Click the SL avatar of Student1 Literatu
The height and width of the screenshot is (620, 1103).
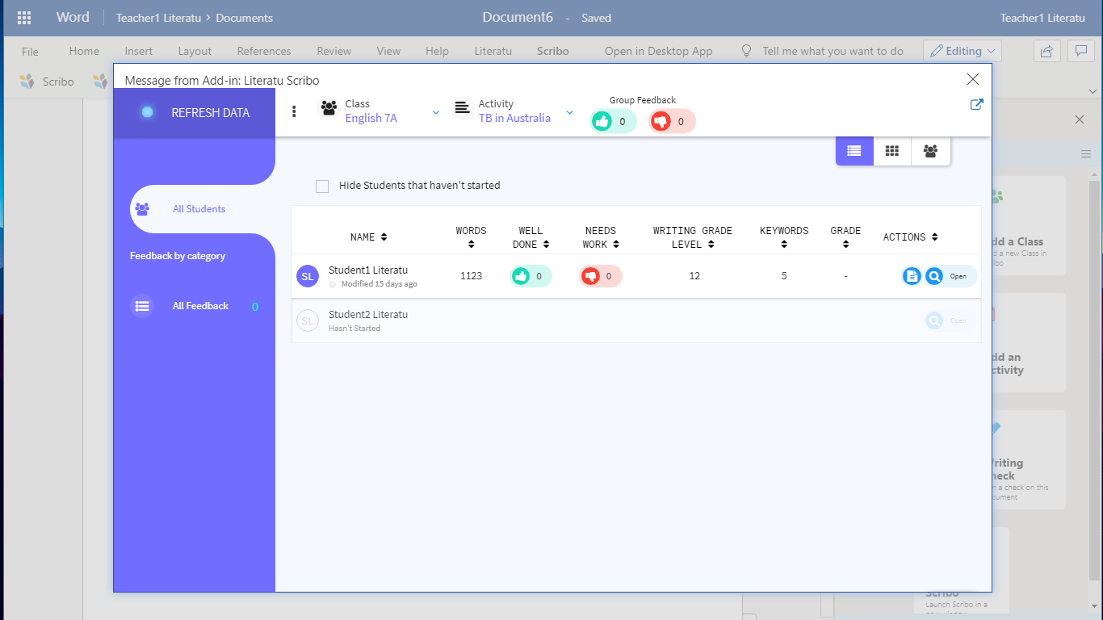[x=308, y=276]
